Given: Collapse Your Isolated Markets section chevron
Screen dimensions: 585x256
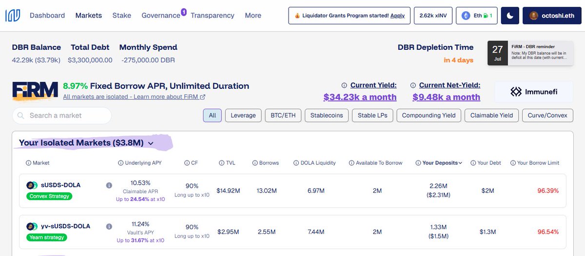Looking at the screenshot, I should pyautogui.click(x=151, y=143).
